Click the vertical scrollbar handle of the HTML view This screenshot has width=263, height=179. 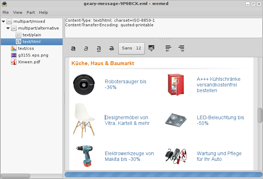tap(260, 115)
